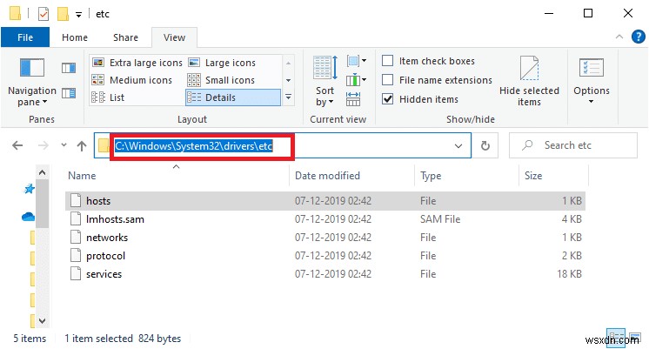Click the address bar path field

click(x=282, y=145)
